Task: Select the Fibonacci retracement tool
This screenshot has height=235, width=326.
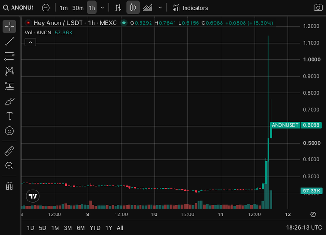Action: [10, 56]
